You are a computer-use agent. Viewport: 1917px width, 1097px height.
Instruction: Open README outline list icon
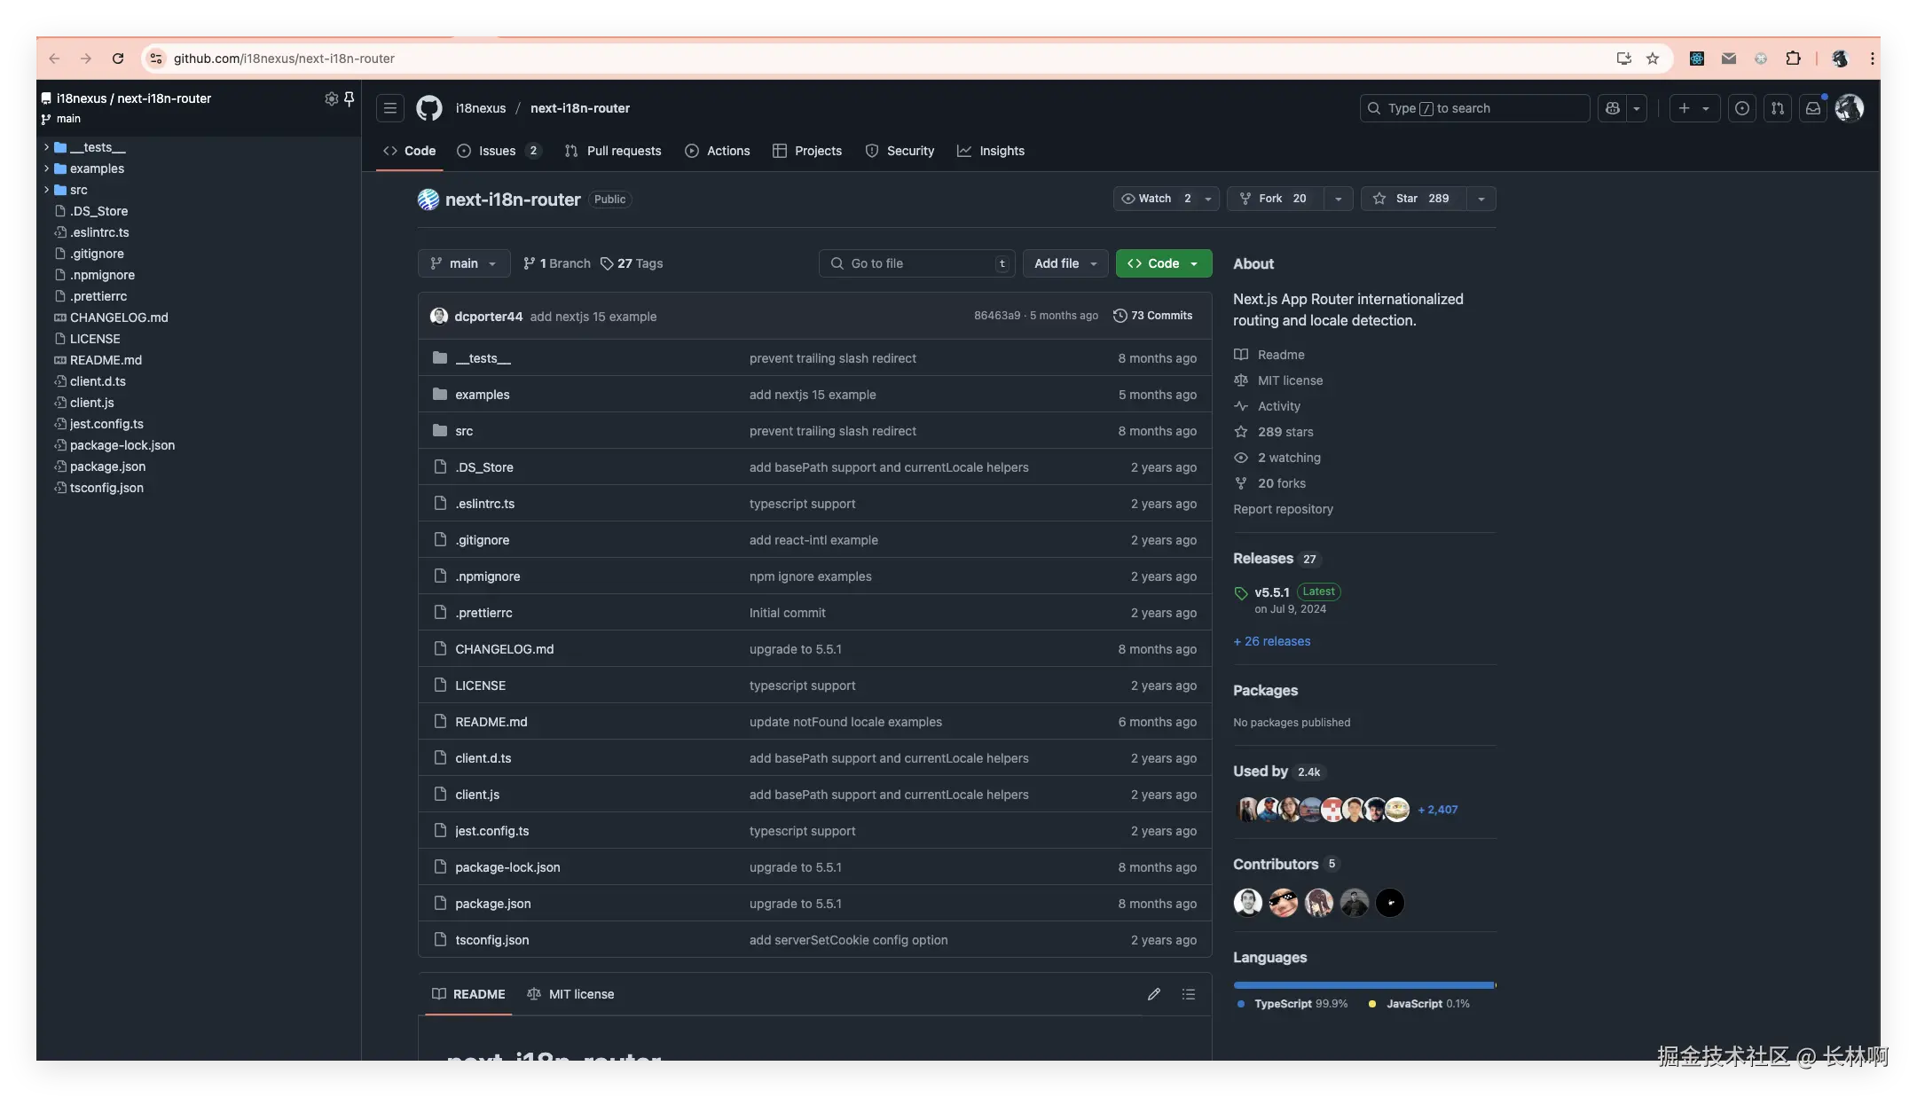click(x=1189, y=994)
